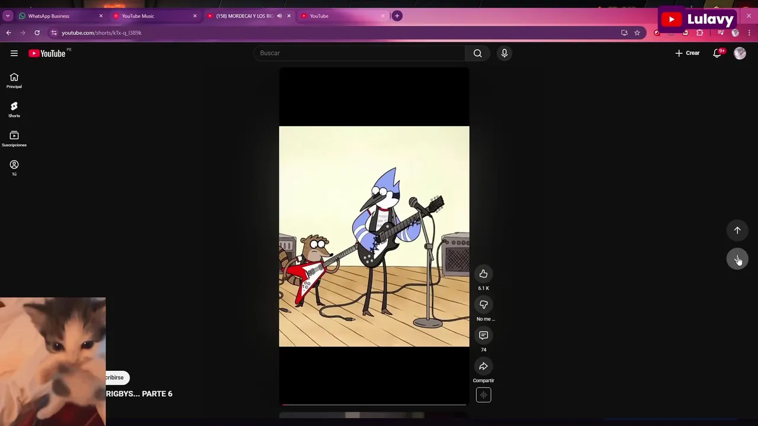This screenshot has height=426, width=758.
Task: Close the YouTube Music tab
Action: [195, 16]
